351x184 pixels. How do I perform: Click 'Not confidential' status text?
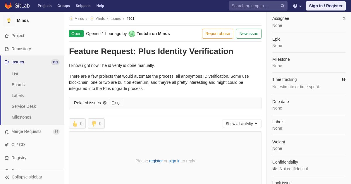pyautogui.click(x=294, y=169)
